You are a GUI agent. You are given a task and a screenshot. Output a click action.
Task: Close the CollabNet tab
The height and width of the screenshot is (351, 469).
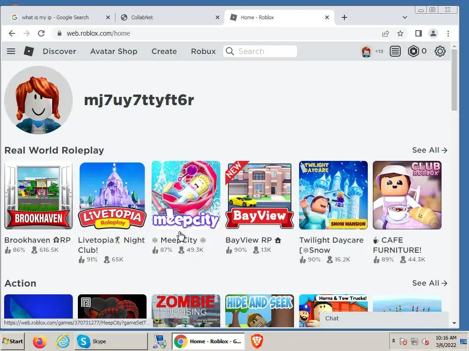(x=218, y=17)
